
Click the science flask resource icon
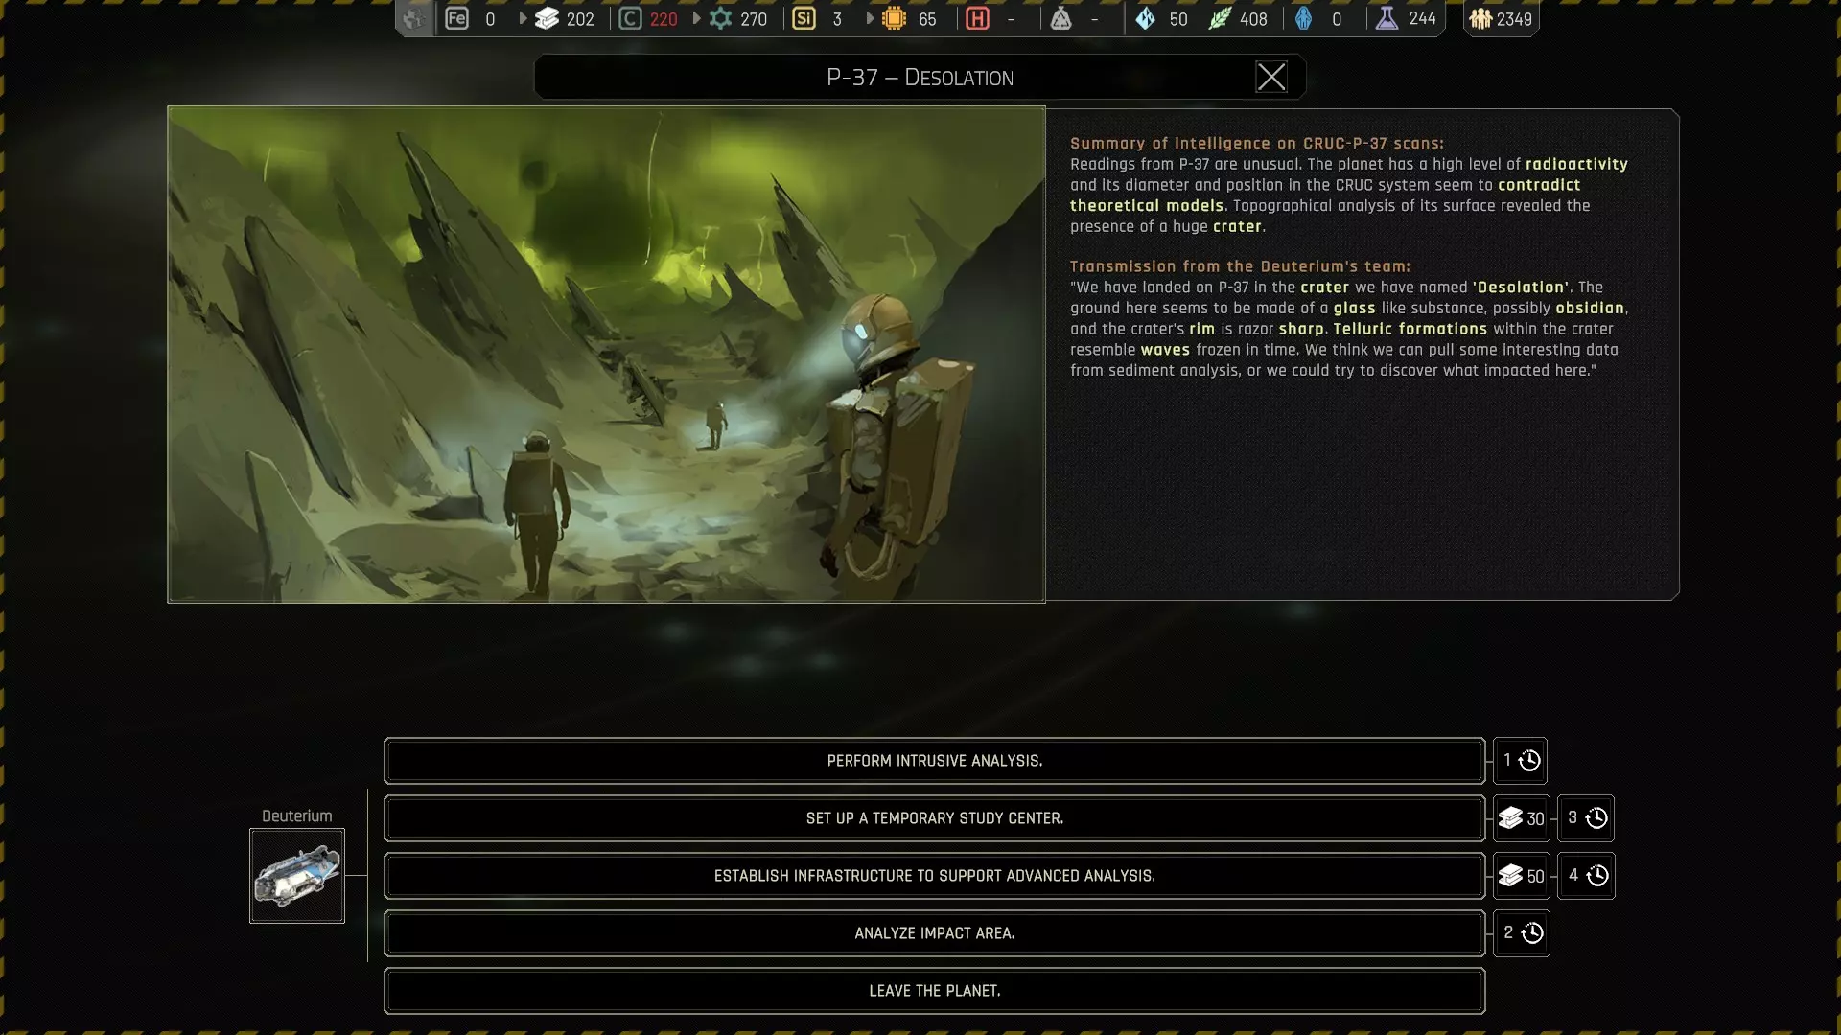[1387, 18]
